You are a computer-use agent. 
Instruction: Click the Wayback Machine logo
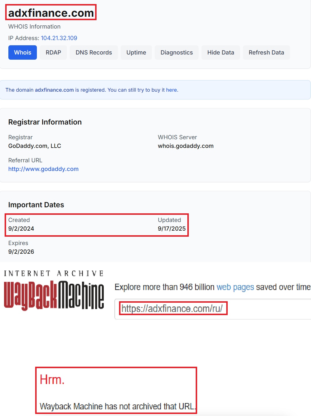[x=54, y=295]
